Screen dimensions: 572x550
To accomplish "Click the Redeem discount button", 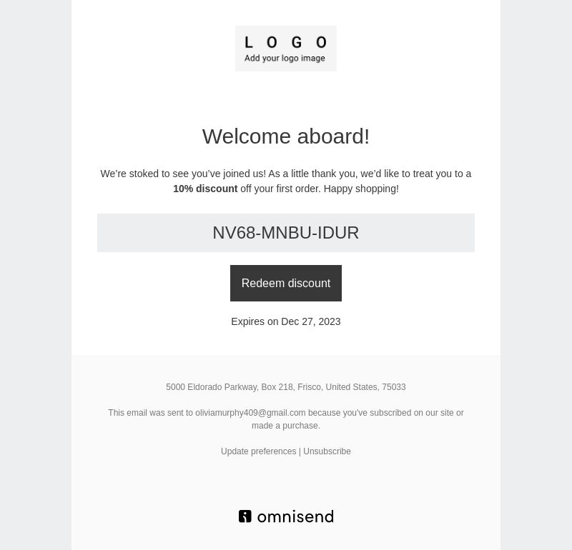I will (285, 283).
